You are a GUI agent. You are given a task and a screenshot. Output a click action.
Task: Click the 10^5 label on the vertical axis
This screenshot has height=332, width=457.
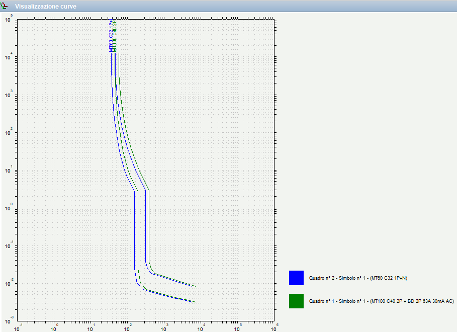[x=8, y=19]
